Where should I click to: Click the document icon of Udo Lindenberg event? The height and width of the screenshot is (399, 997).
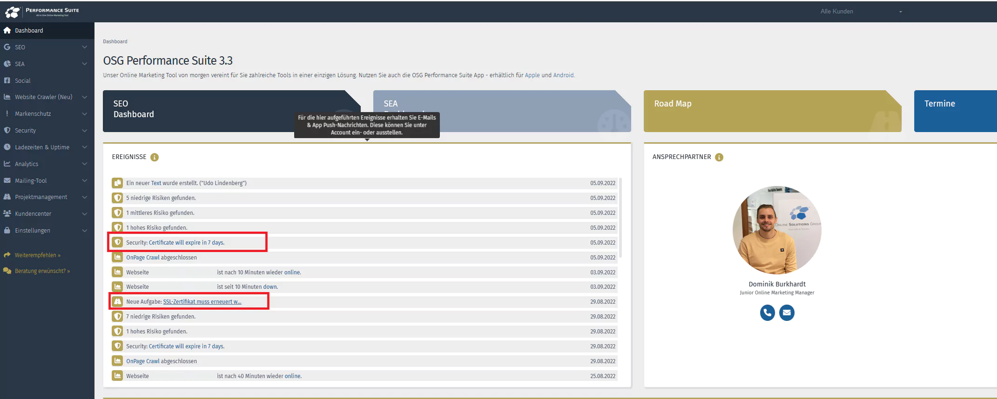(x=117, y=183)
